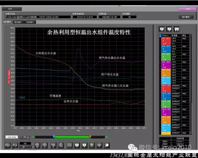The width and height of the screenshot is (198, 158).
Task: Click the 显示警报 button
Action: 186,17
